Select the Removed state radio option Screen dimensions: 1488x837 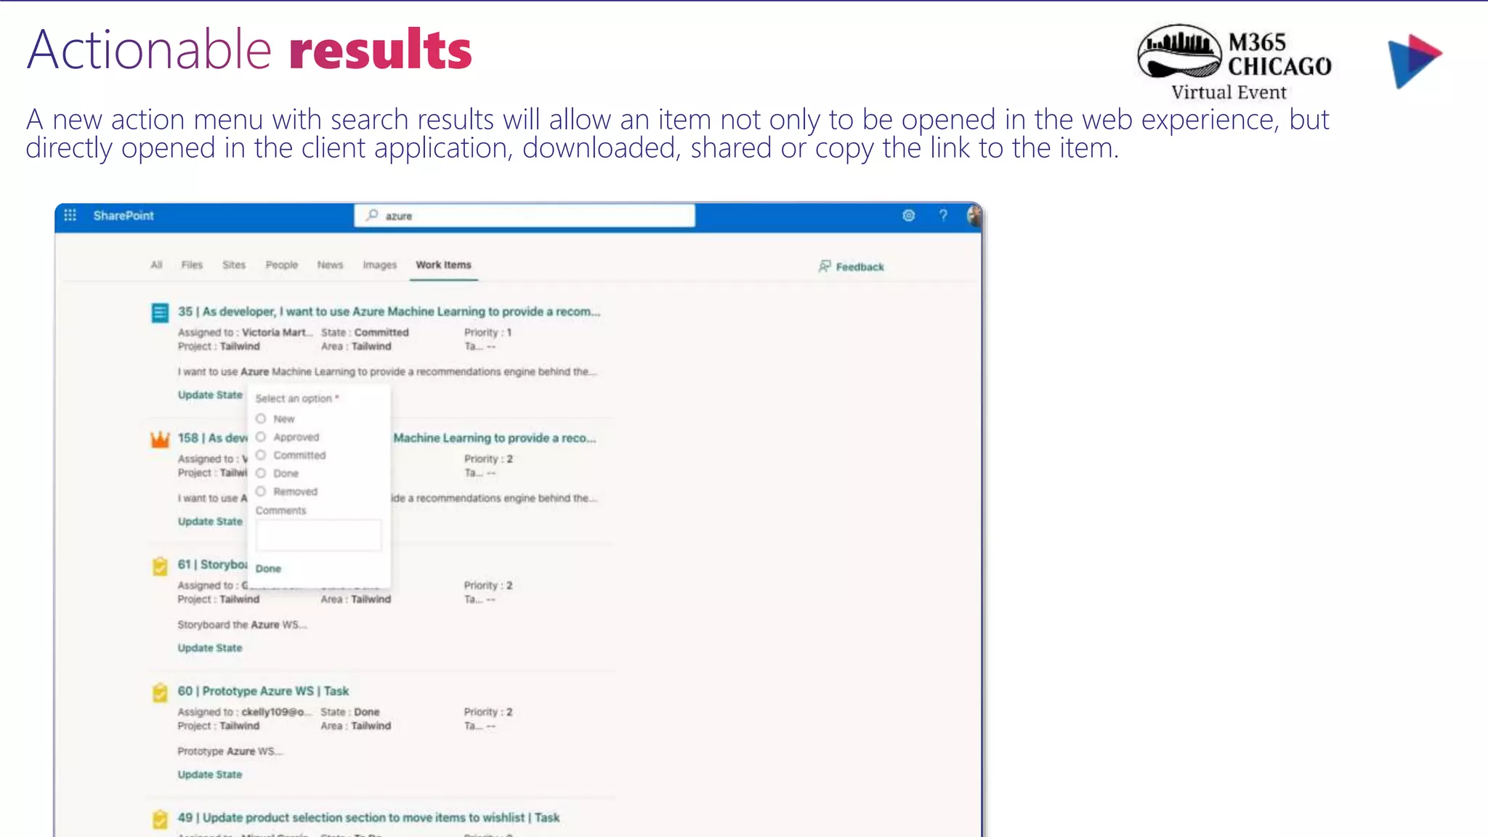[261, 491]
